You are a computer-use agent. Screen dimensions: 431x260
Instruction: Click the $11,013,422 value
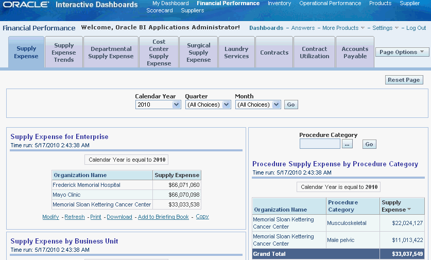pyautogui.click(x=407, y=240)
